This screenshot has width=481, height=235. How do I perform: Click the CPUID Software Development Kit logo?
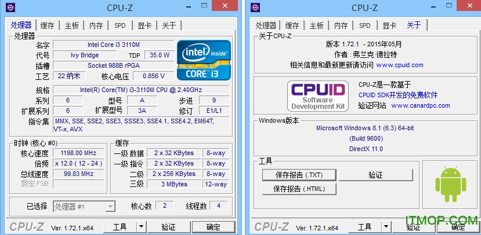tap(318, 96)
